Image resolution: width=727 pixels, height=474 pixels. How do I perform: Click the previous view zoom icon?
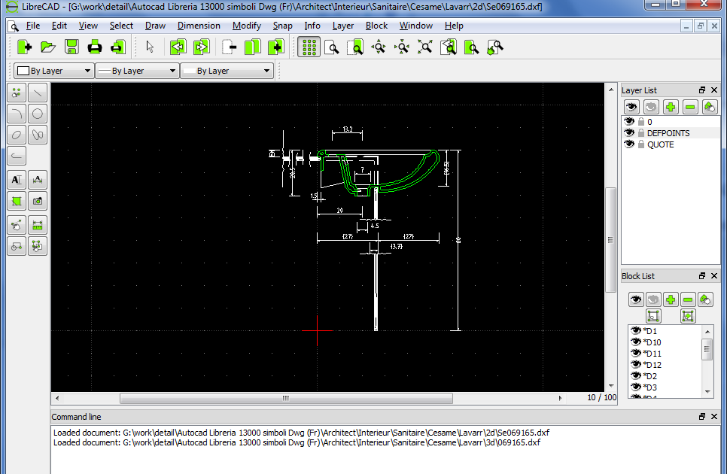pos(449,47)
